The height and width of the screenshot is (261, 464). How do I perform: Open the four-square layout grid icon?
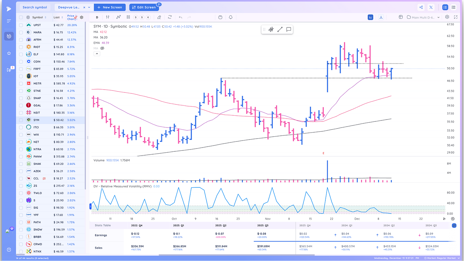click(128, 17)
